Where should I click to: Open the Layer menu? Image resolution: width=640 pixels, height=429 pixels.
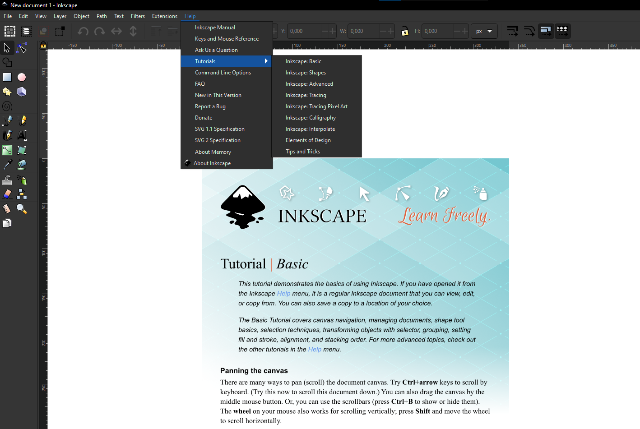60,16
